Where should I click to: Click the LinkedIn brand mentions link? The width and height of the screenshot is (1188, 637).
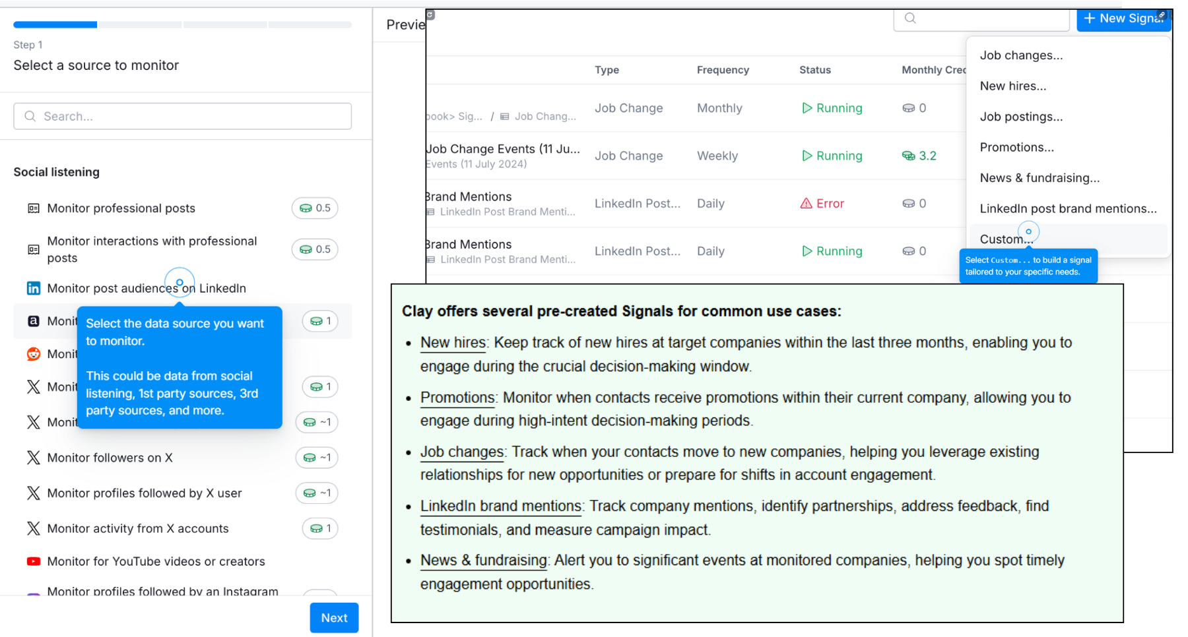coord(501,506)
